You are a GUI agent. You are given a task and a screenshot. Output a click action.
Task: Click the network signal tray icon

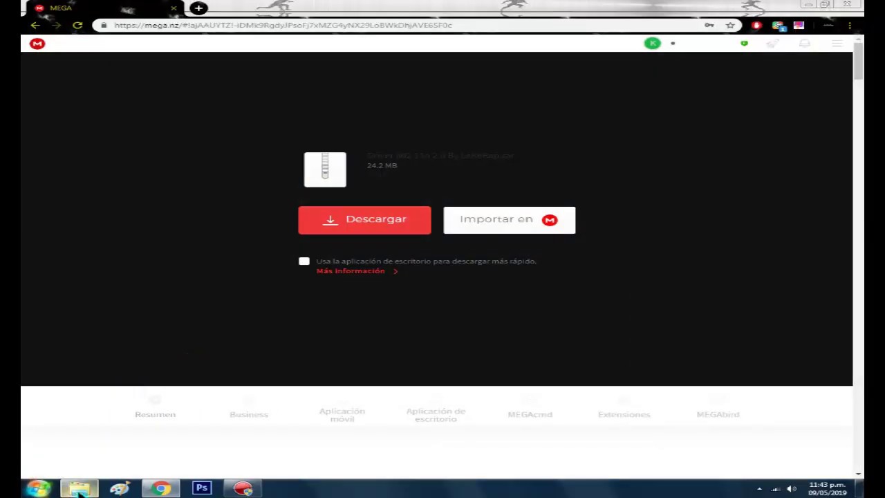(776, 489)
